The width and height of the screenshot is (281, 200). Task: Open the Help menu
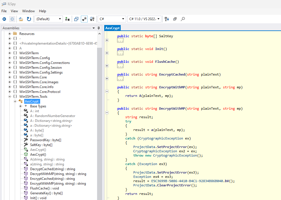click(x=42, y=11)
